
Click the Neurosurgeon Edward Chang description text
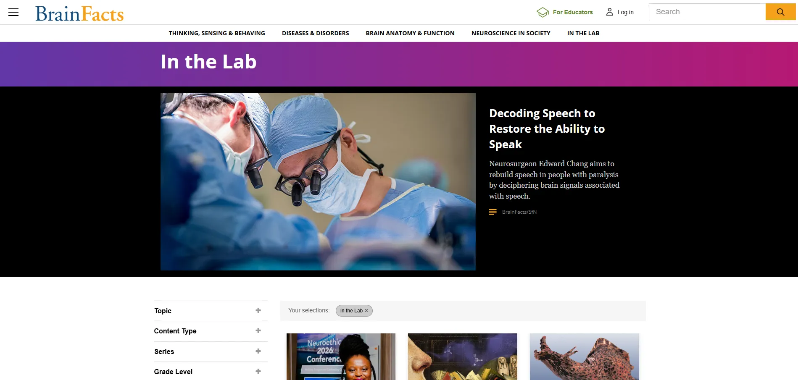click(554, 180)
